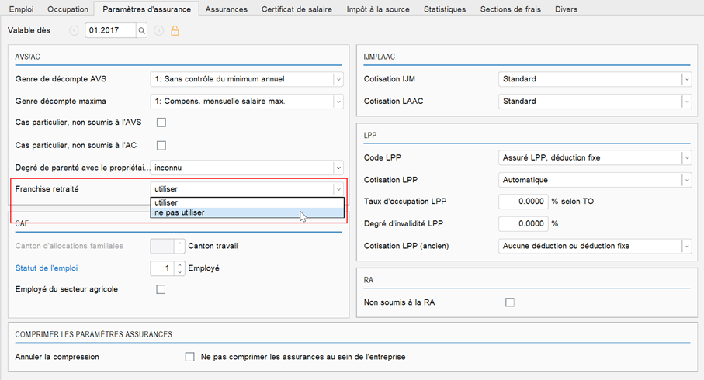The image size is (704, 380).
Task: Enable Ne pas comprimer les assurances checkbox
Action: pyautogui.click(x=190, y=357)
